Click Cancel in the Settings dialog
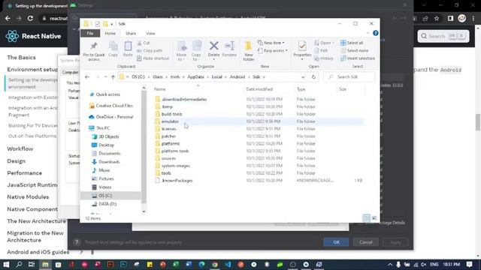The width and height of the screenshot is (481, 270). (366, 242)
